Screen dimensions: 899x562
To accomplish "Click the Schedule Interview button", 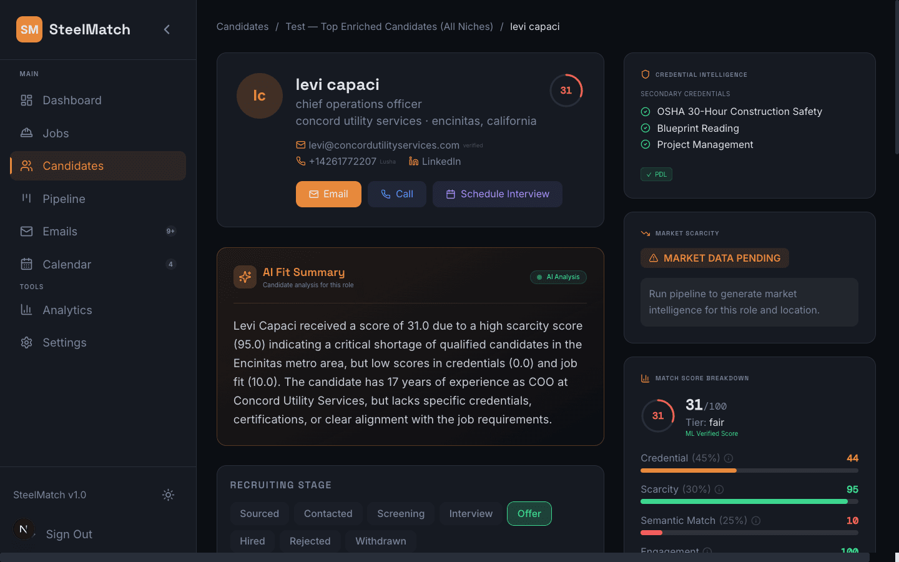I will [497, 194].
